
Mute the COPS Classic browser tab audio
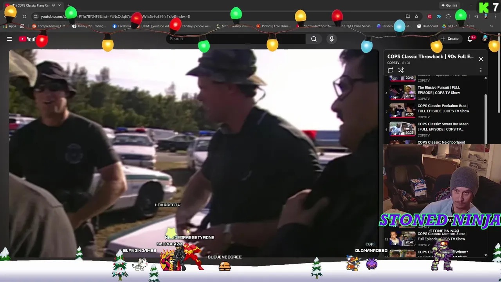(53, 5)
